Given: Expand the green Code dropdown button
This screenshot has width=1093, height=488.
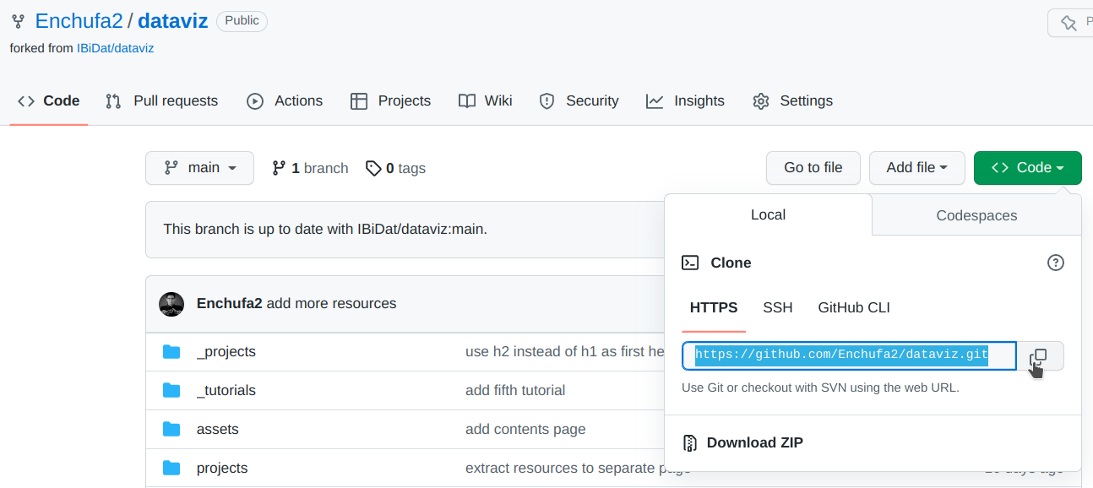Looking at the screenshot, I should point(1027,168).
